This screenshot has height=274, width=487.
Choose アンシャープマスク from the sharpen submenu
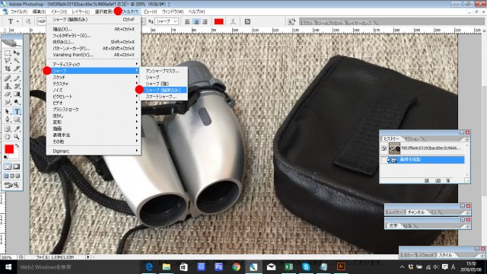pos(164,71)
